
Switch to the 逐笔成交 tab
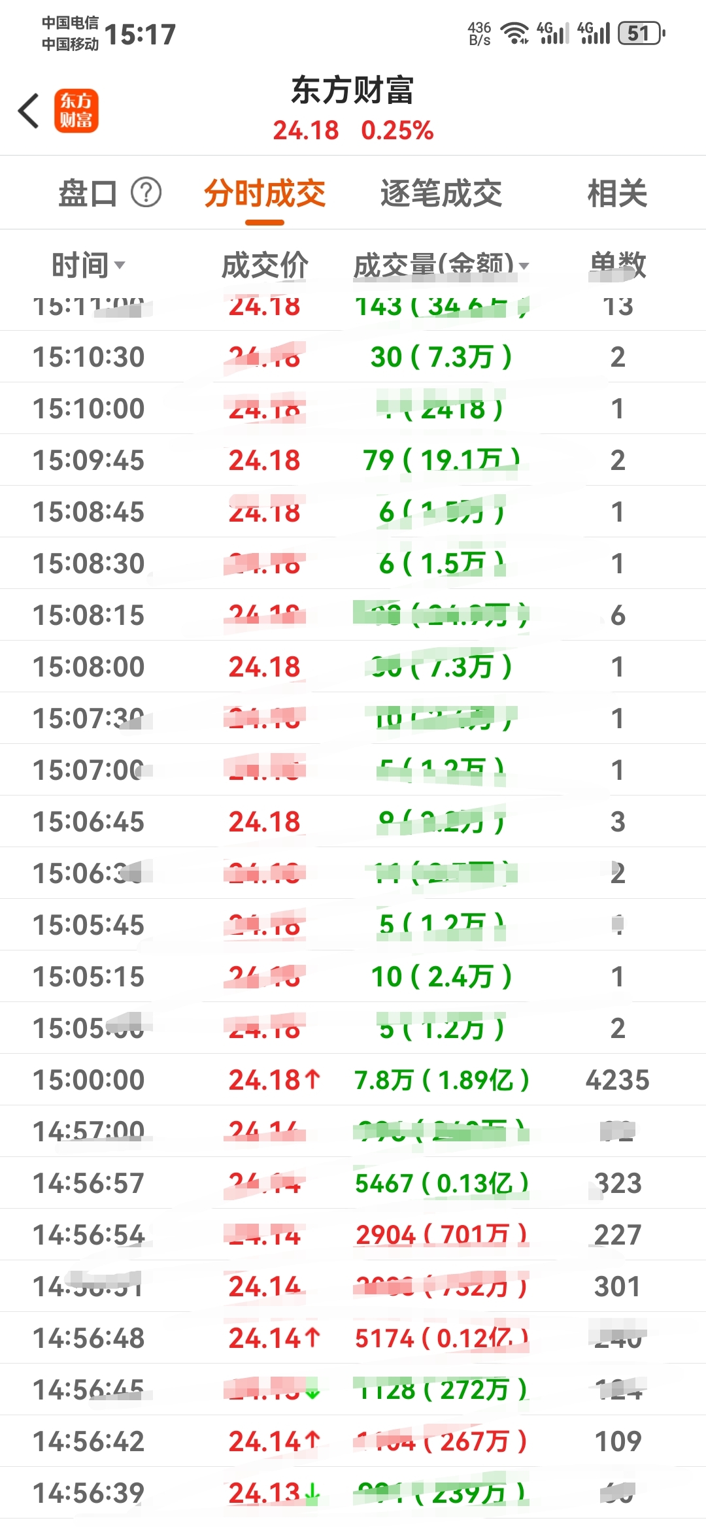[x=441, y=193]
